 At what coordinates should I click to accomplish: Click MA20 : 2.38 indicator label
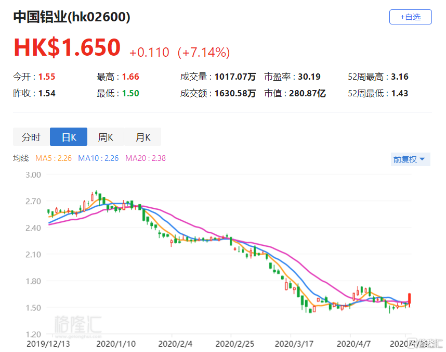pos(146,158)
